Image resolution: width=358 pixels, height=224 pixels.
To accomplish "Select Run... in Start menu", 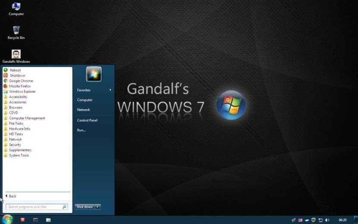I will click(82, 130).
